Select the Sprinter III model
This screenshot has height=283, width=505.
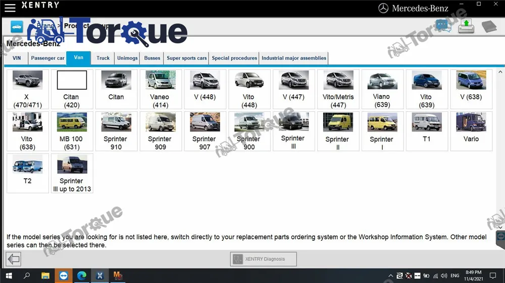pyautogui.click(x=294, y=131)
